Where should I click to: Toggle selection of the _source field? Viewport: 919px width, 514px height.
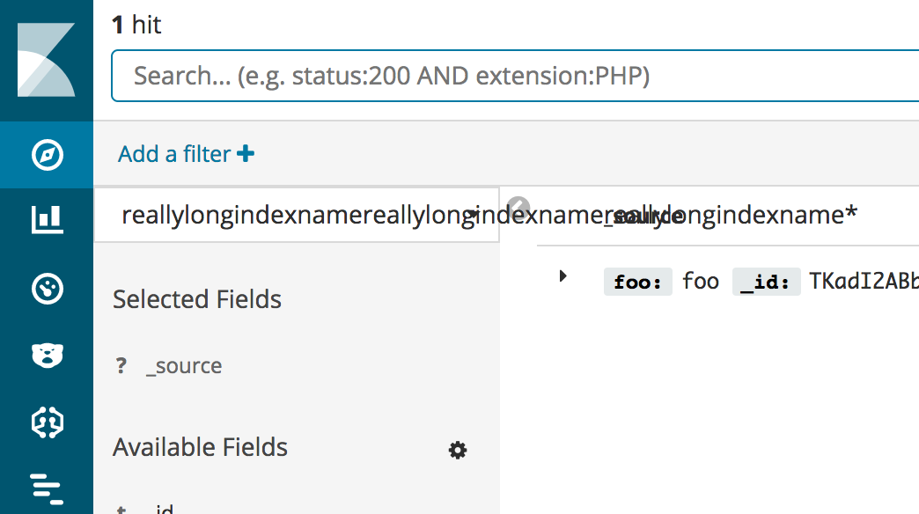[185, 365]
